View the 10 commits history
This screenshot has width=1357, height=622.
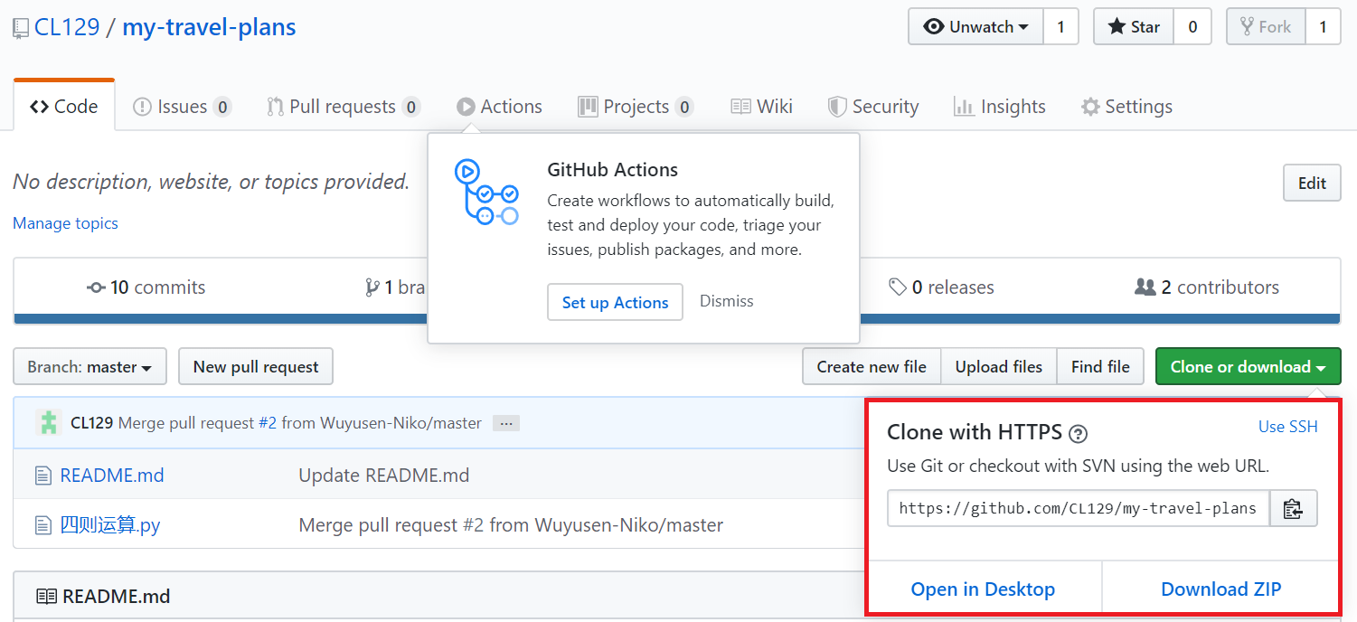[146, 287]
